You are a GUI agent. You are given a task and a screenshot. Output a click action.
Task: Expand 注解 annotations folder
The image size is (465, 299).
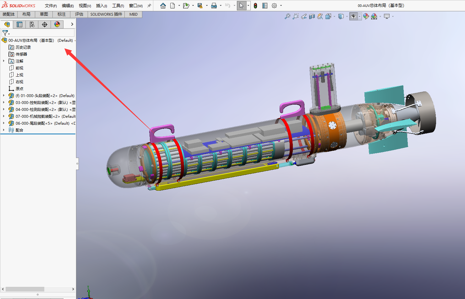(x=4, y=61)
